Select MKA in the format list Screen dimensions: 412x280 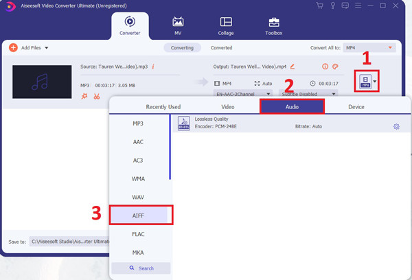(138, 252)
